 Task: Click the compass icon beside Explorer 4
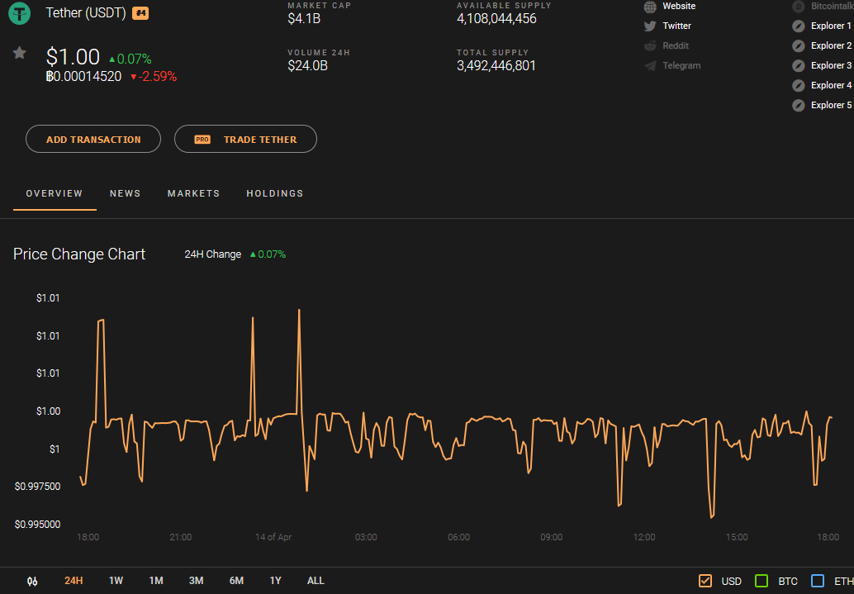point(799,86)
